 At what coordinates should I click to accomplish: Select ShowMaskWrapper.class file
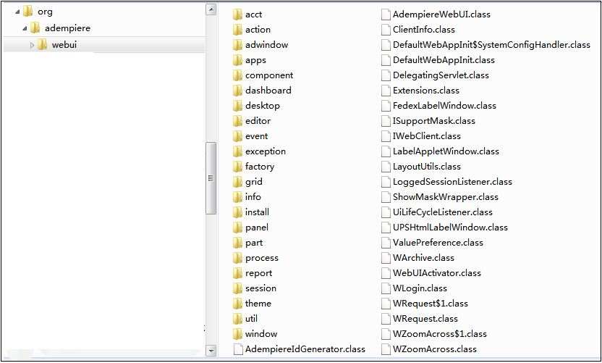tap(440, 197)
